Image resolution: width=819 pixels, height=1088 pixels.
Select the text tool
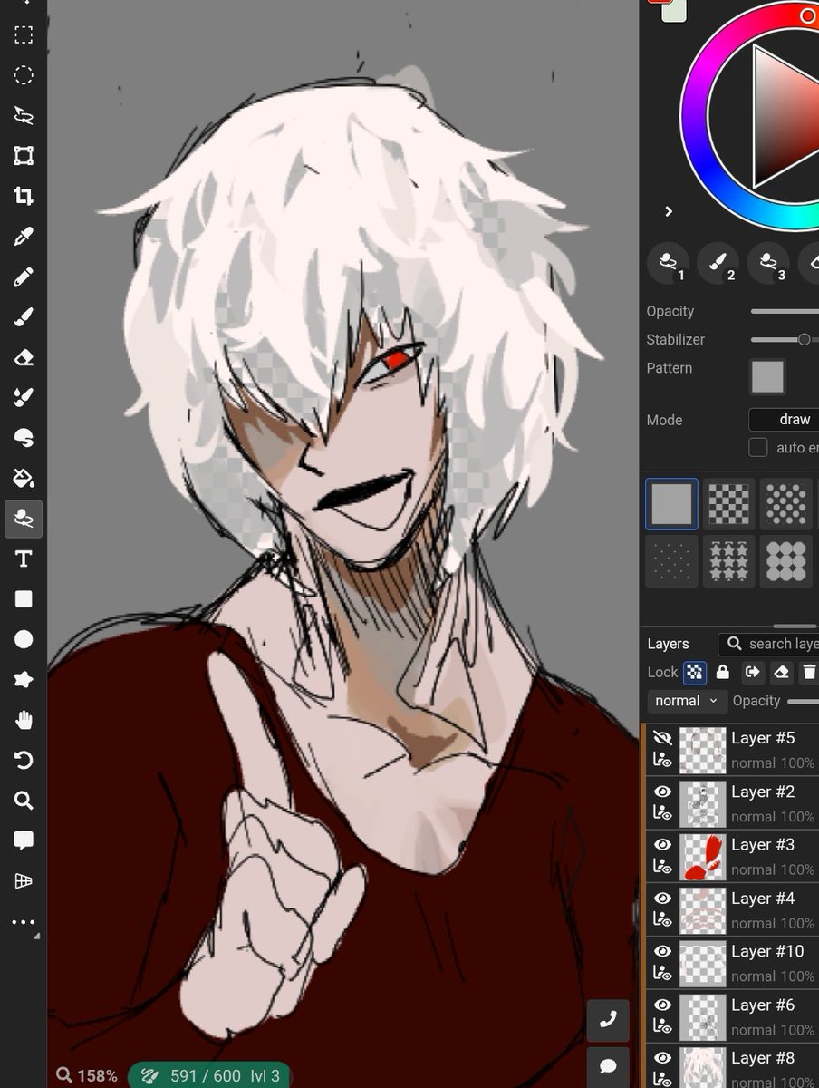24,559
